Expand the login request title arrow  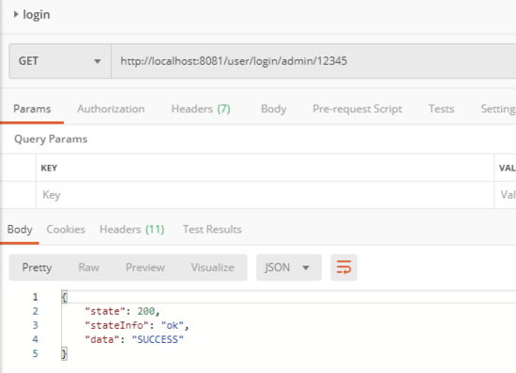(x=16, y=14)
